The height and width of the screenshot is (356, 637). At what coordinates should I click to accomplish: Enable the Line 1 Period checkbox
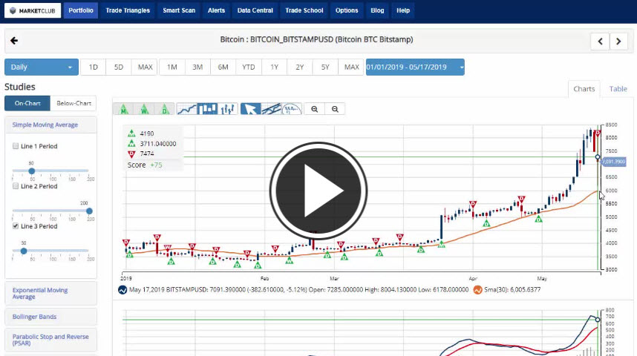click(16, 146)
